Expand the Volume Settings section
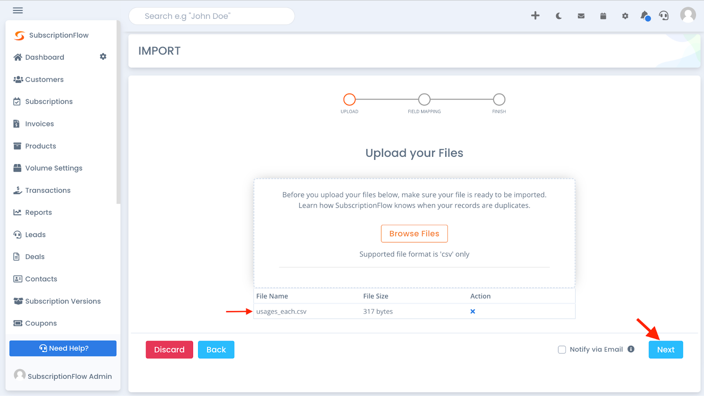The width and height of the screenshot is (704, 396). coord(54,168)
